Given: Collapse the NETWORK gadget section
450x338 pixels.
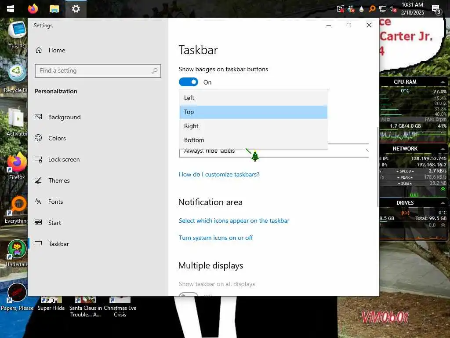Looking at the screenshot, I should pyautogui.click(x=443, y=149).
